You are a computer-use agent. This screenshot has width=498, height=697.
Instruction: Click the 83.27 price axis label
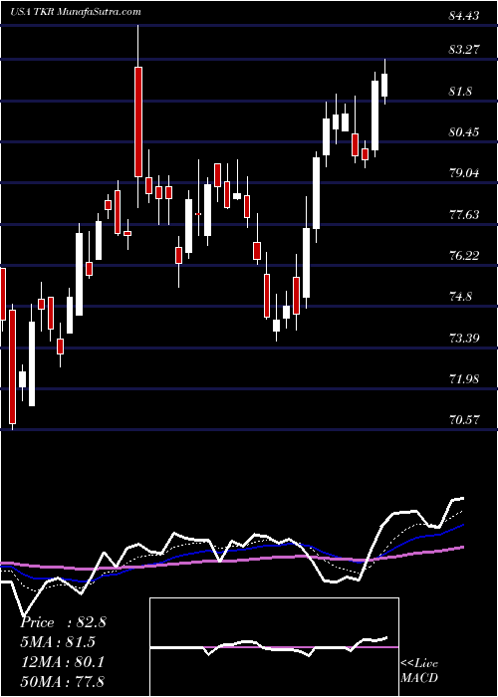[464, 50]
